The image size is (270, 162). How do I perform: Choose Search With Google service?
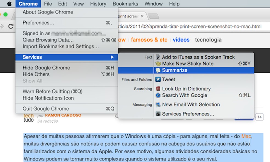184,95
